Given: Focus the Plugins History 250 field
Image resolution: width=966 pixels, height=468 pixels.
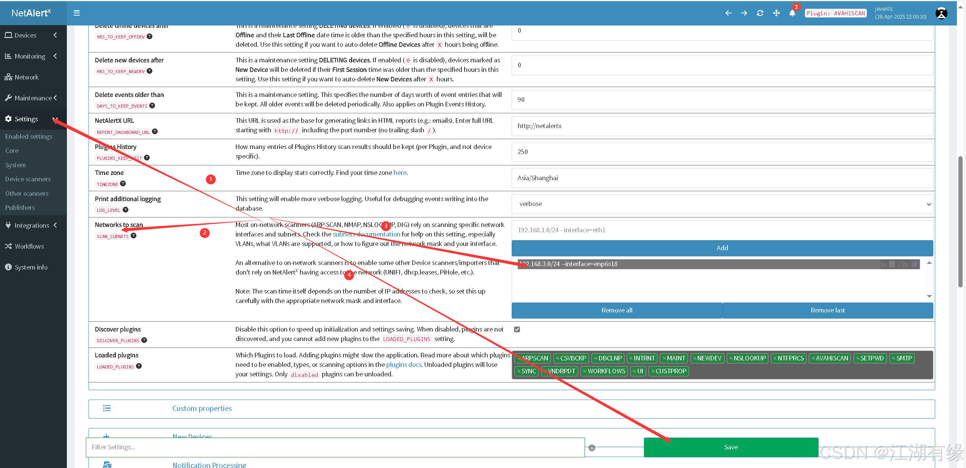Looking at the screenshot, I should pos(722,152).
